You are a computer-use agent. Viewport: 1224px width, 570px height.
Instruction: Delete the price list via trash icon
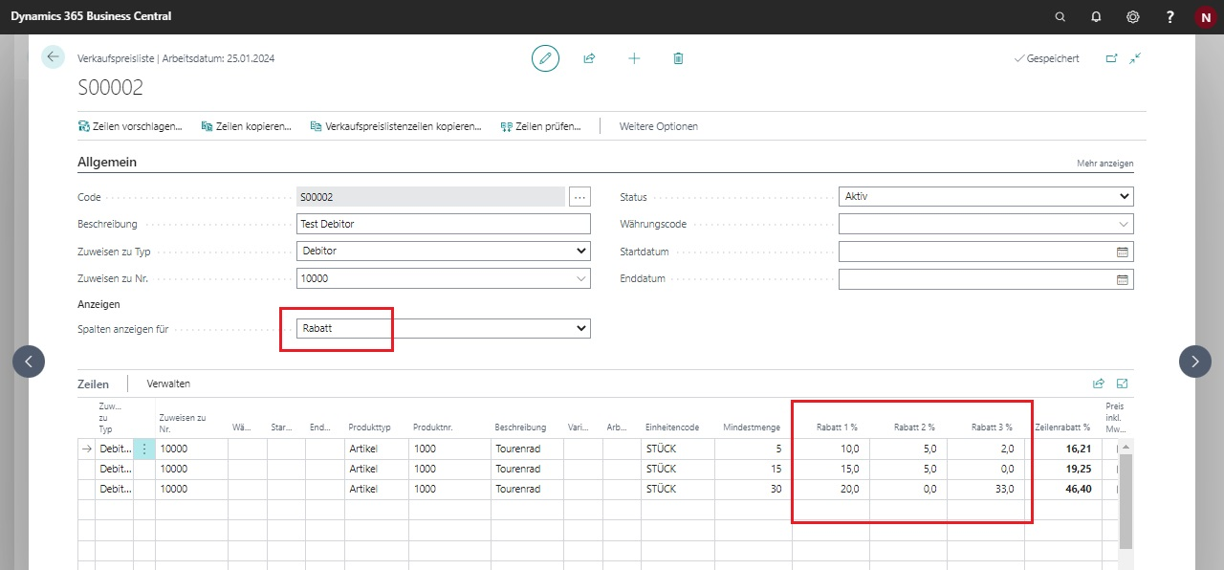tap(678, 58)
